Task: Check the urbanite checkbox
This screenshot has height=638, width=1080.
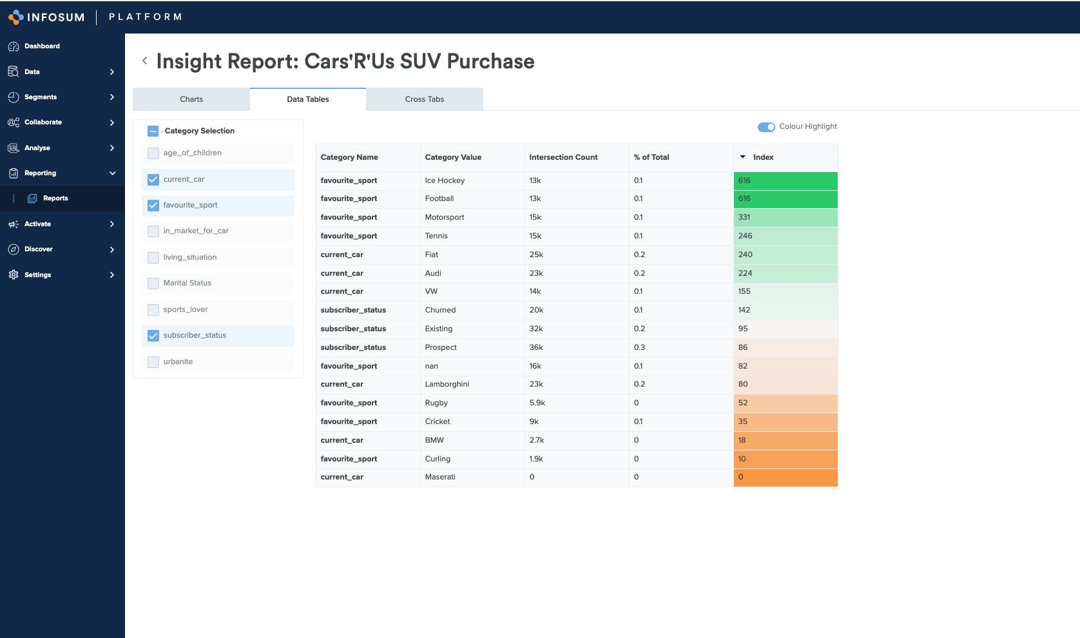Action: point(153,362)
